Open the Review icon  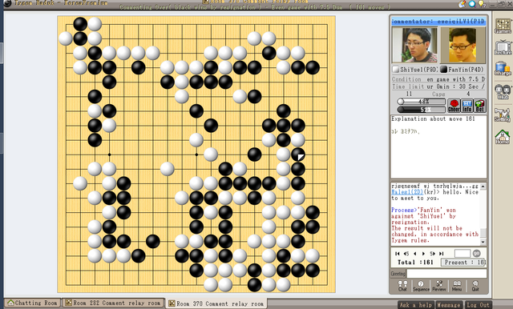(439, 286)
